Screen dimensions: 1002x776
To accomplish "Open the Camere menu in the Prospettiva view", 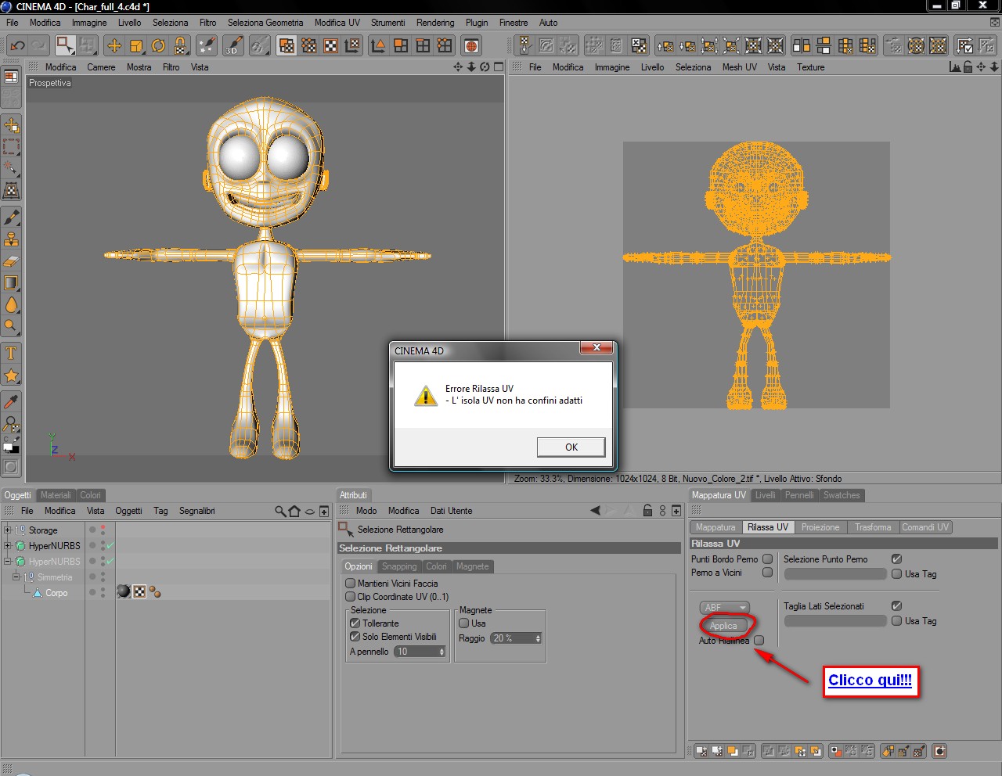I will tap(101, 67).
